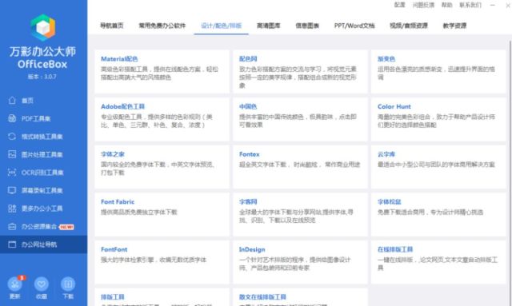Open the 字体之家 link
The height and width of the screenshot is (306, 512).
tap(113, 154)
